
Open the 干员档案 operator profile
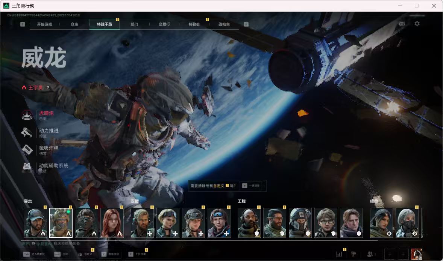[x=137, y=254]
